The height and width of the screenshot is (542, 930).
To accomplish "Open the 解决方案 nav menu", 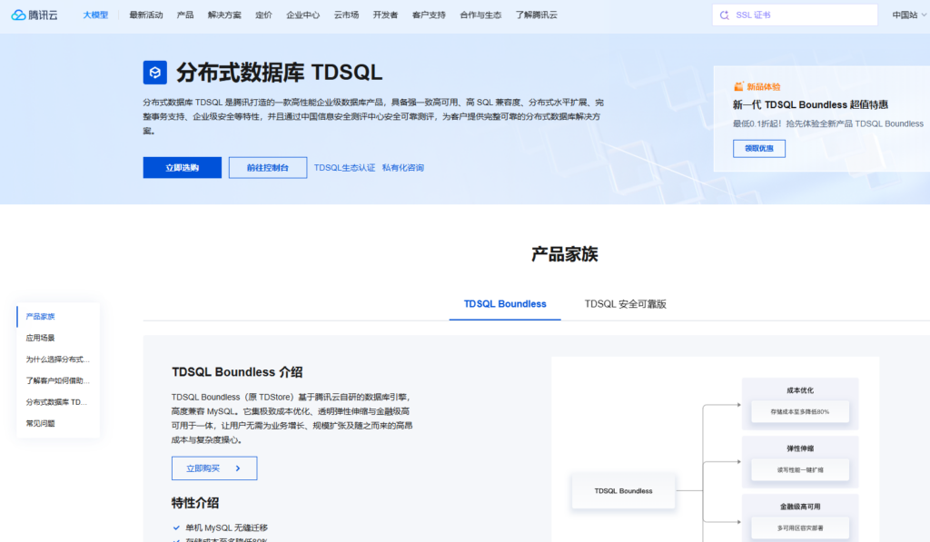I will 224,15.
